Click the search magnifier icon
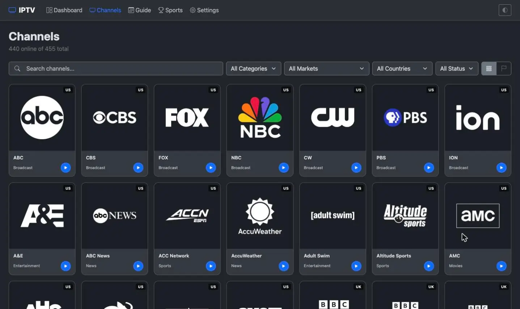This screenshot has width=520, height=309. [x=17, y=69]
